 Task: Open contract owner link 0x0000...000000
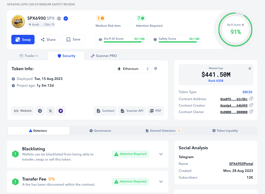(234, 112)
